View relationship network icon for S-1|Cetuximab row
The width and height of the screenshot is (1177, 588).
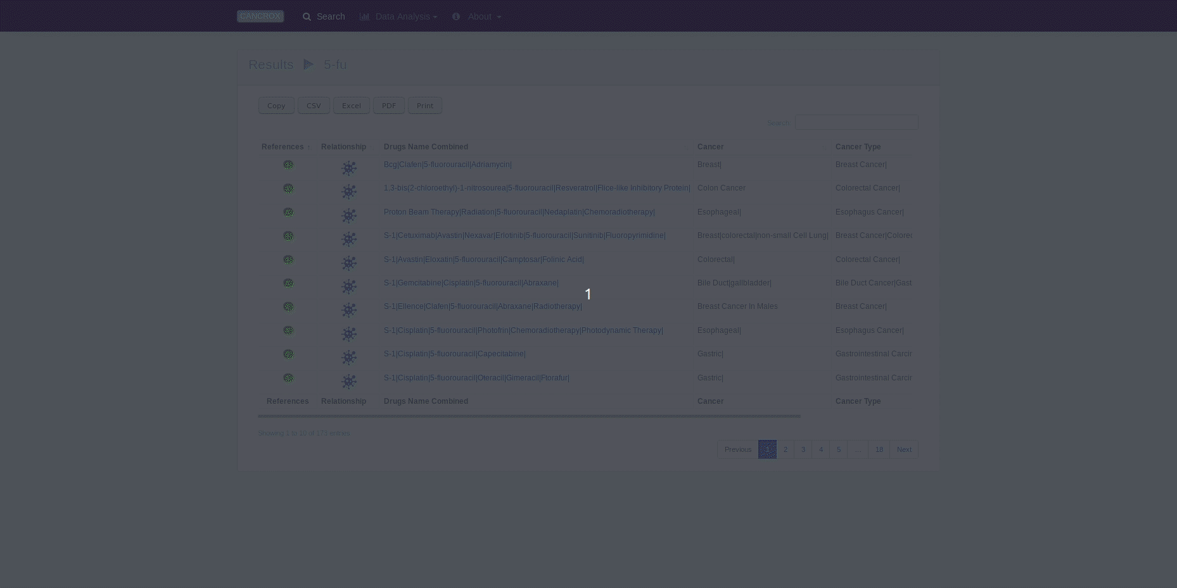pos(349,239)
